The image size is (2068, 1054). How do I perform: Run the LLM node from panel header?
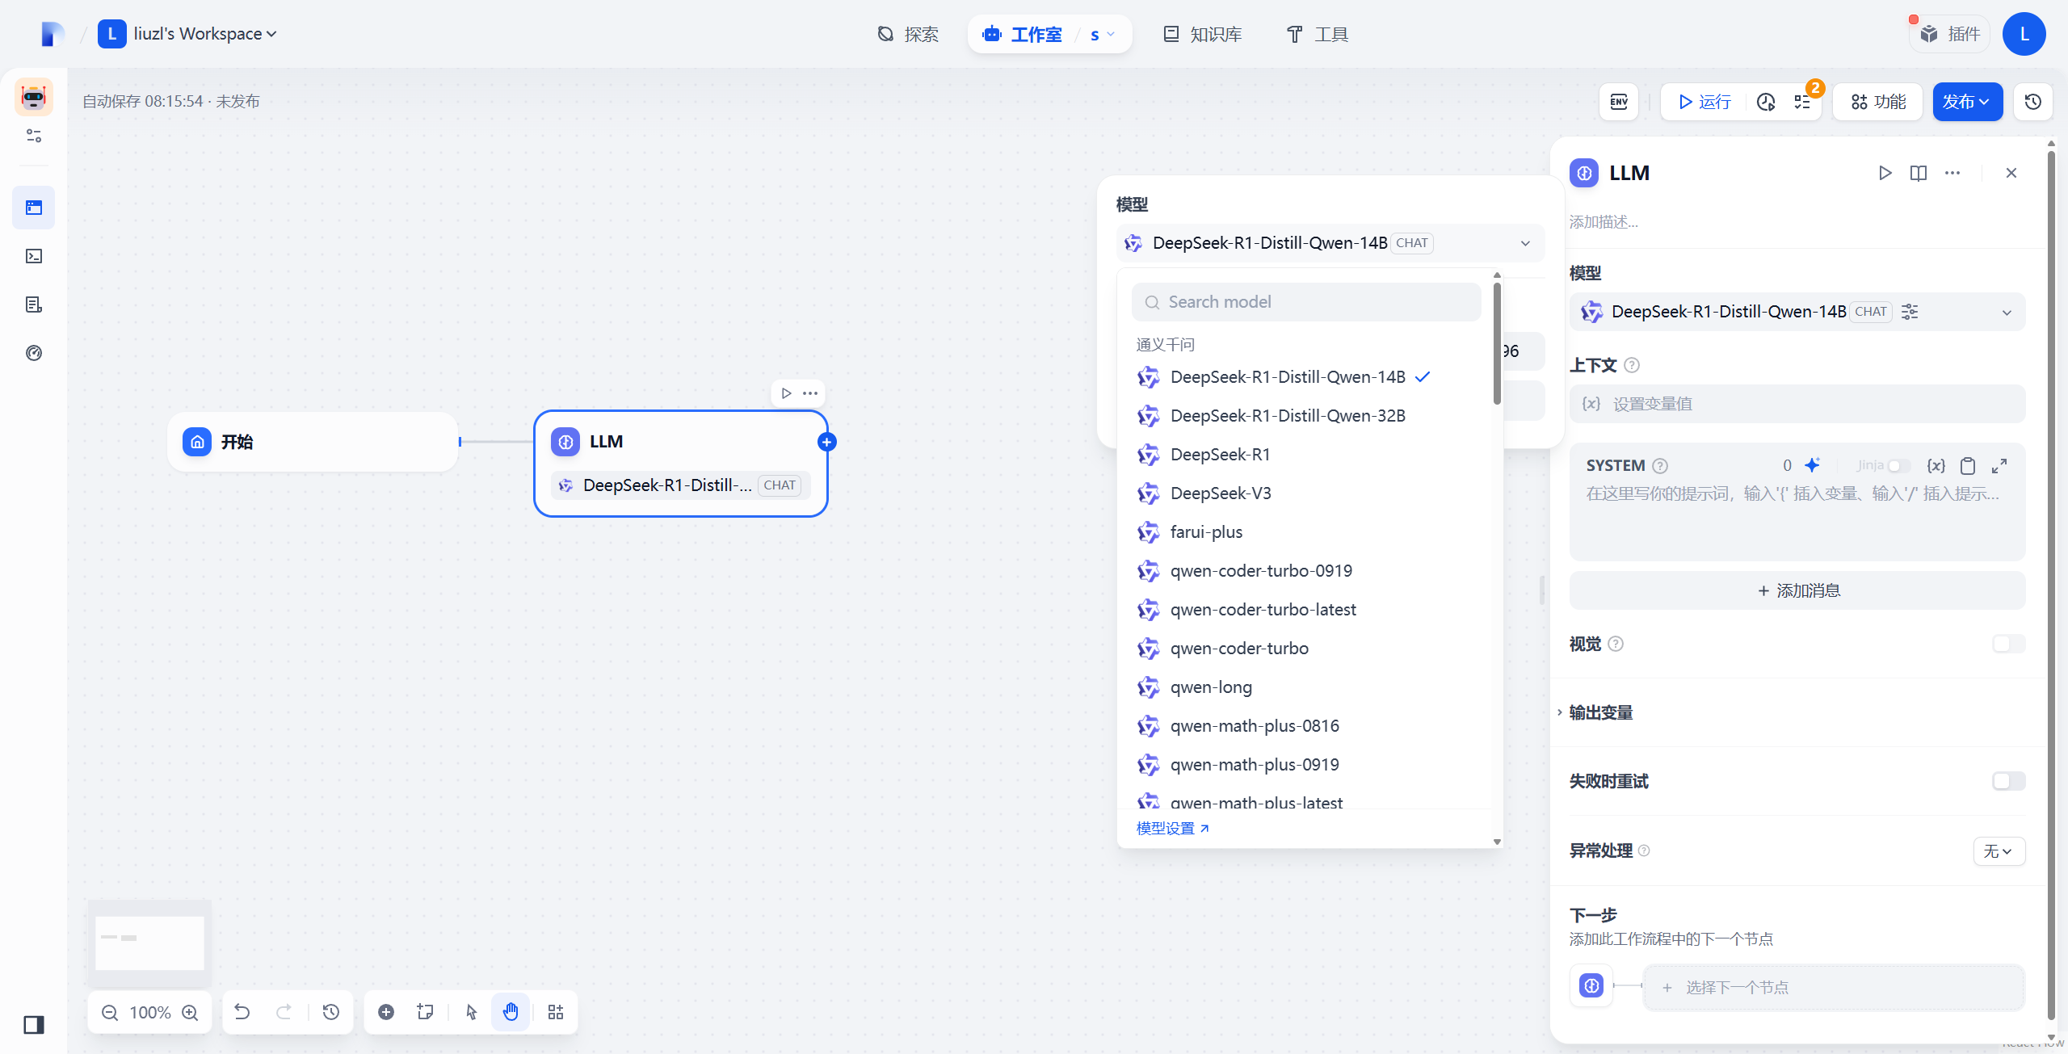coord(1885,173)
